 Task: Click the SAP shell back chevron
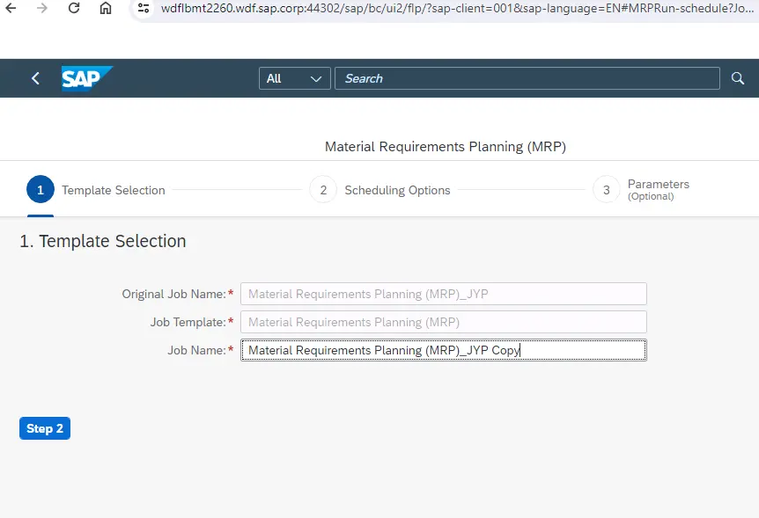click(35, 78)
